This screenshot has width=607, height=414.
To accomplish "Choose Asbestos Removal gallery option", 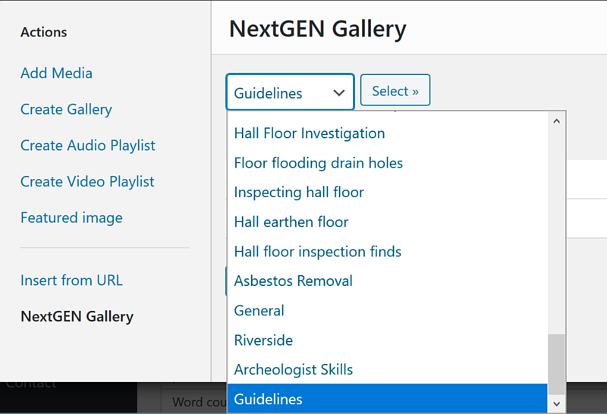I will [387, 281].
